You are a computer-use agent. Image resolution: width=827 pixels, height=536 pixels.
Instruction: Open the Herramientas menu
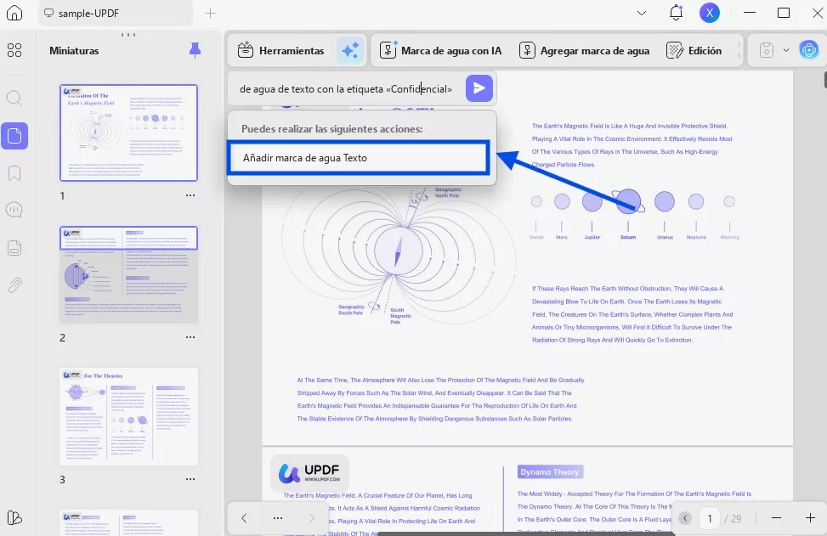pos(280,51)
